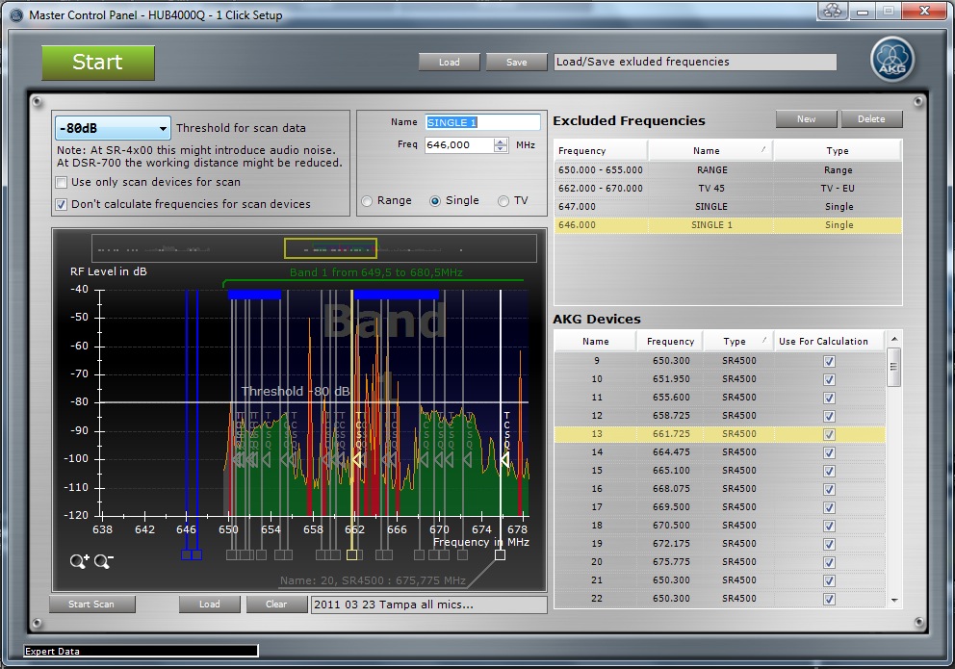Click the Name input field 'SINGLE 1'
This screenshot has width=955, height=669.
point(481,122)
